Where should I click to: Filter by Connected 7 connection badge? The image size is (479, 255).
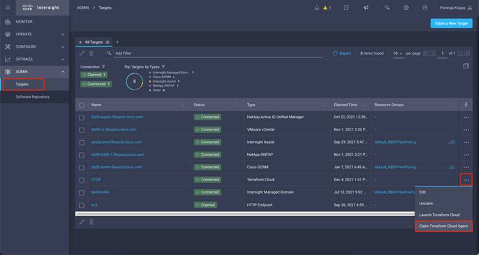96,84
